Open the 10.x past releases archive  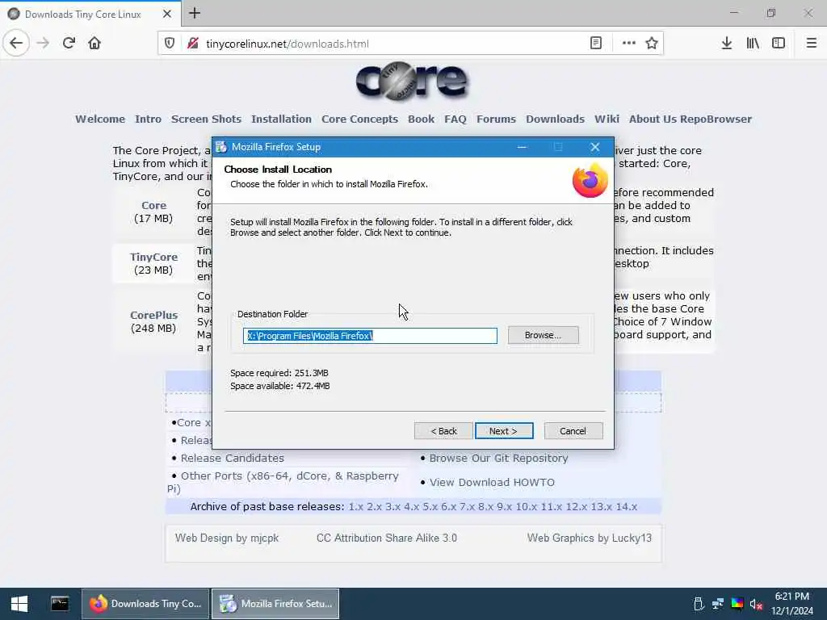527,507
